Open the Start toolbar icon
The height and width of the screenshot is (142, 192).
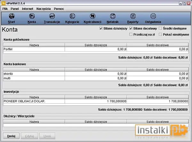(x=12, y=16)
